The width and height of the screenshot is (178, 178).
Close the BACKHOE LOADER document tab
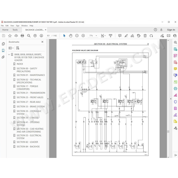click(x=46, y=30)
